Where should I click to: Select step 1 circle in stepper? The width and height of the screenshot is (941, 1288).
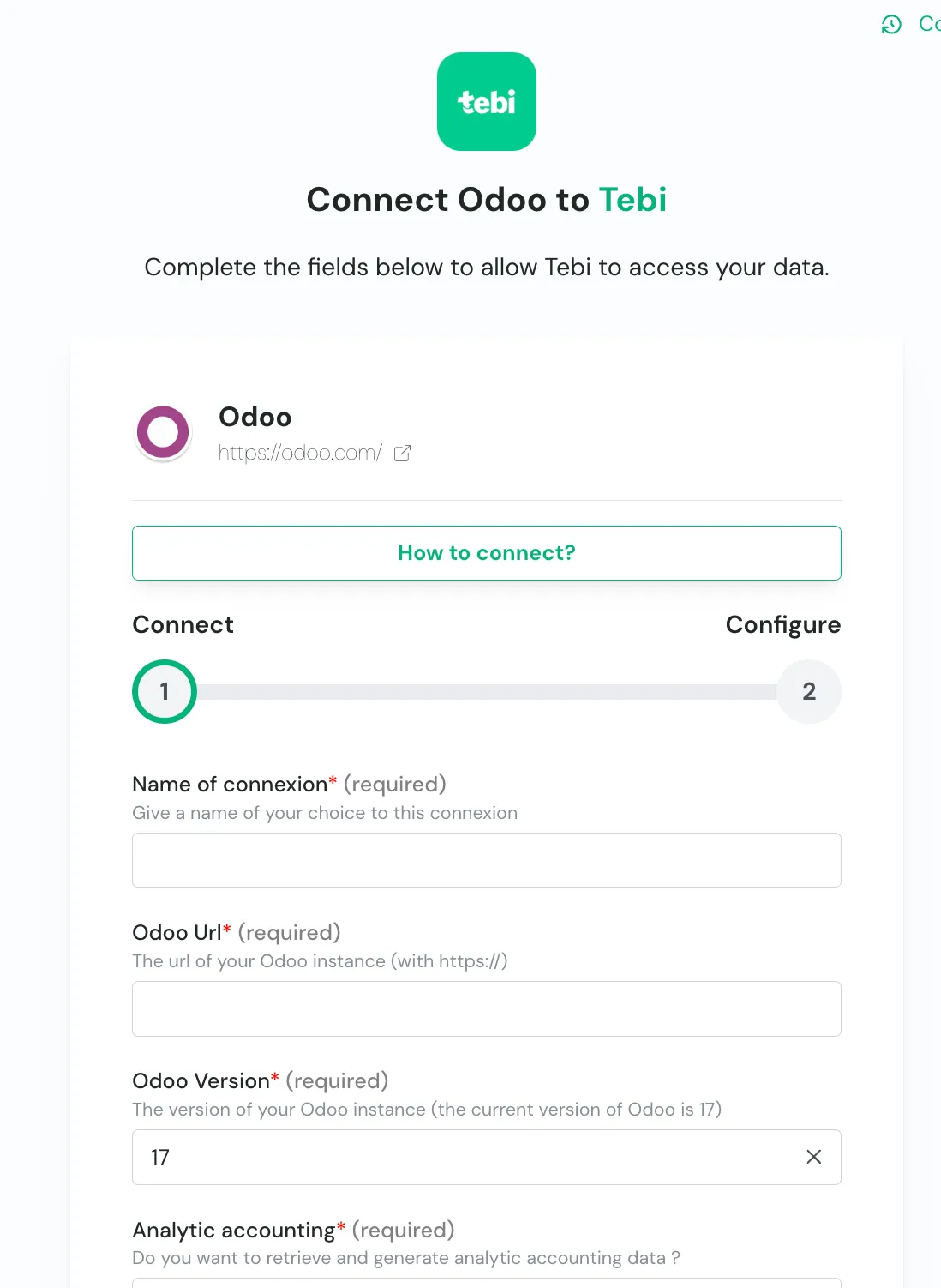coord(165,691)
